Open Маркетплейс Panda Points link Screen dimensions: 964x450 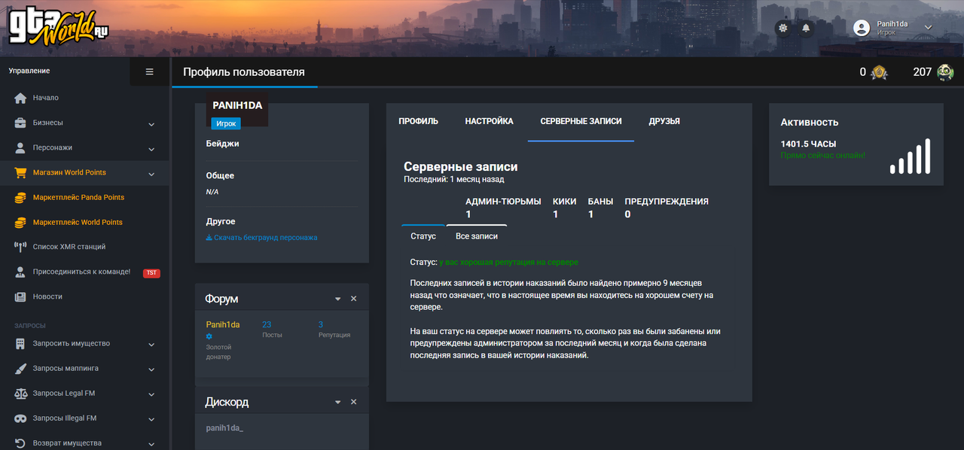(78, 197)
